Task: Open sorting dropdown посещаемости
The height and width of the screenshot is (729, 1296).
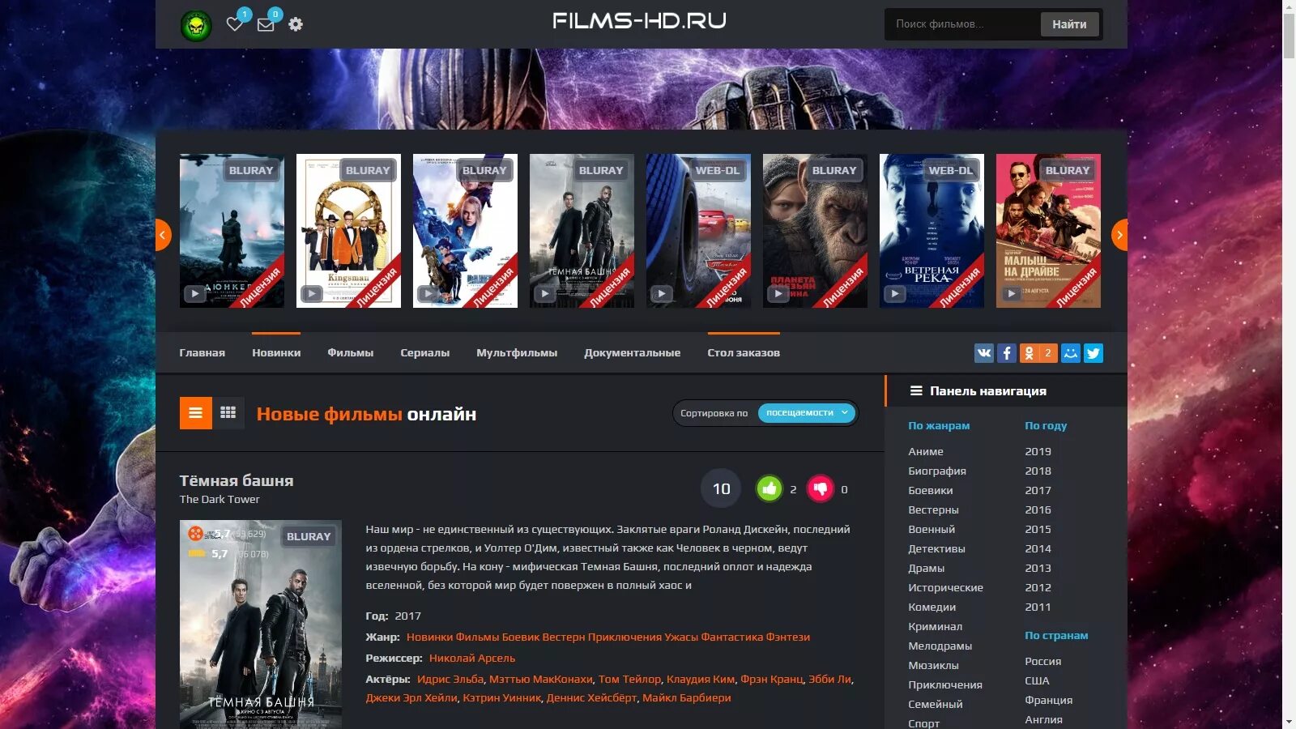Action: coord(807,413)
